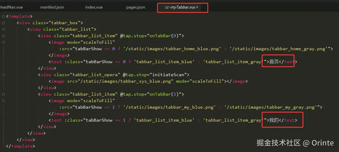Collapse the opening <template> block fold marker

[x=3, y=17]
